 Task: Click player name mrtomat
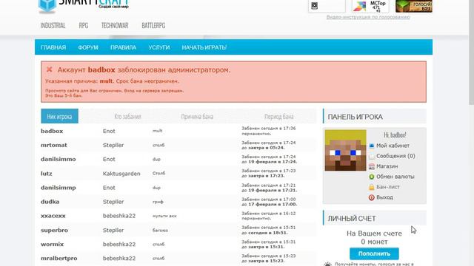click(54, 145)
